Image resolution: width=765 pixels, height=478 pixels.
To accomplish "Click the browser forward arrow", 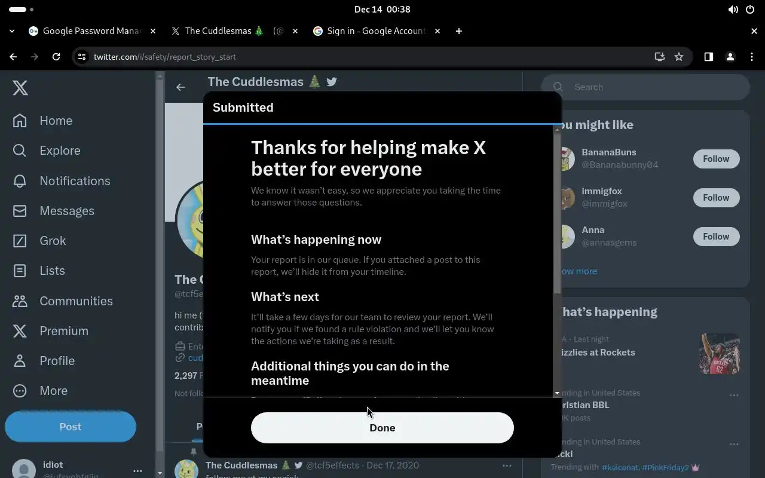I will pyautogui.click(x=35, y=57).
